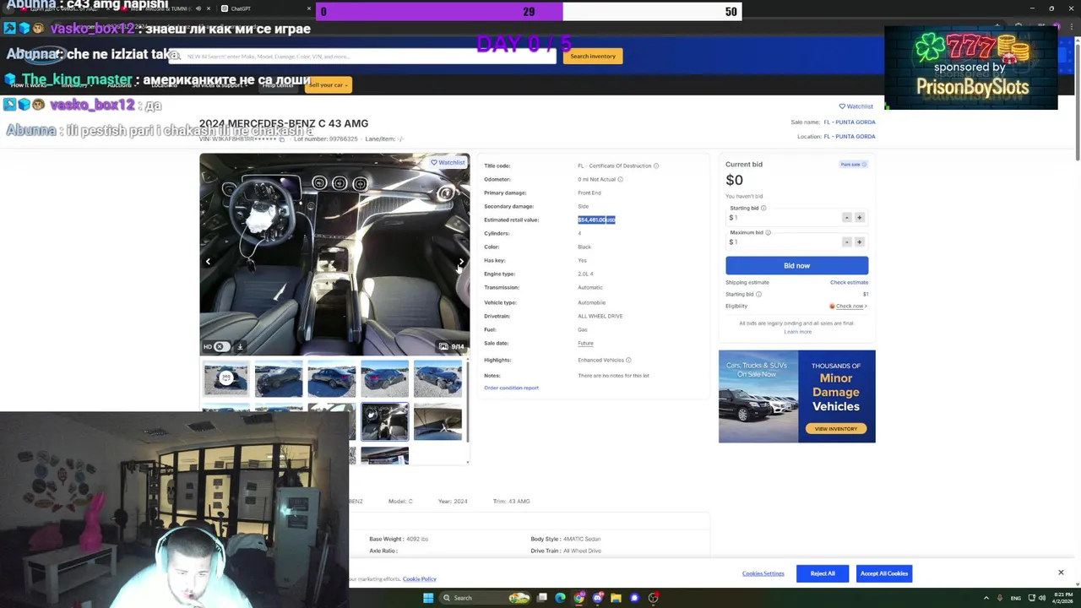Open Title code info icon
1081x608 pixels.
(656, 166)
